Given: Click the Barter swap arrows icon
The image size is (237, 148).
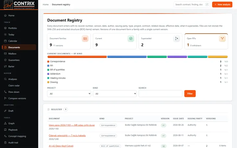Looking at the screenshot, I should pyautogui.click(x=5, y=66).
